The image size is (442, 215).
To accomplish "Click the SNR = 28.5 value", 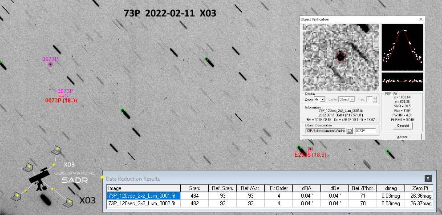I will [x=402, y=106].
